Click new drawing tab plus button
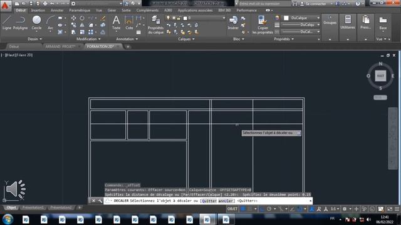This screenshot has height=225, width=401. tap(128, 46)
